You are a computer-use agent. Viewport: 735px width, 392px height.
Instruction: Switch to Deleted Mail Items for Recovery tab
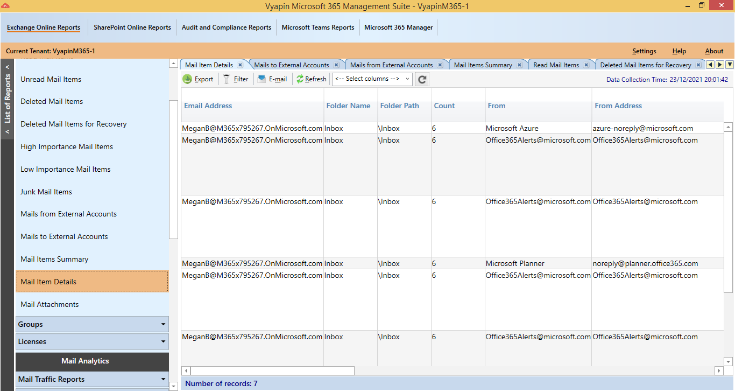(646, 65)
